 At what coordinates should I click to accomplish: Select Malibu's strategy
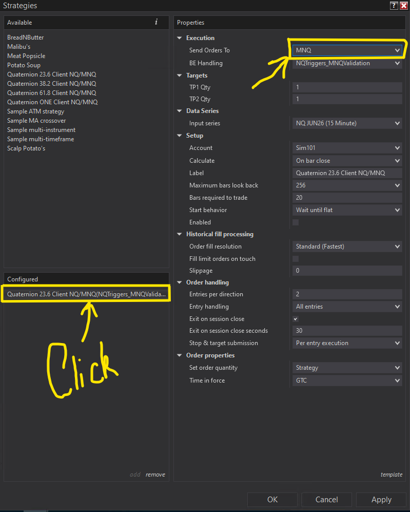19,47
